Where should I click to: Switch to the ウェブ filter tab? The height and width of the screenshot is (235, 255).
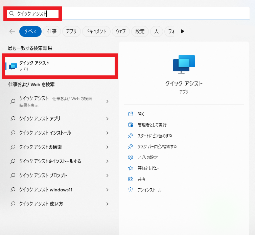121,31
